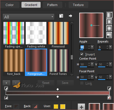The height and width of the screenshot is (110, 114).
Task: Click the thumbnail view options icon
Action: [61, 16]
